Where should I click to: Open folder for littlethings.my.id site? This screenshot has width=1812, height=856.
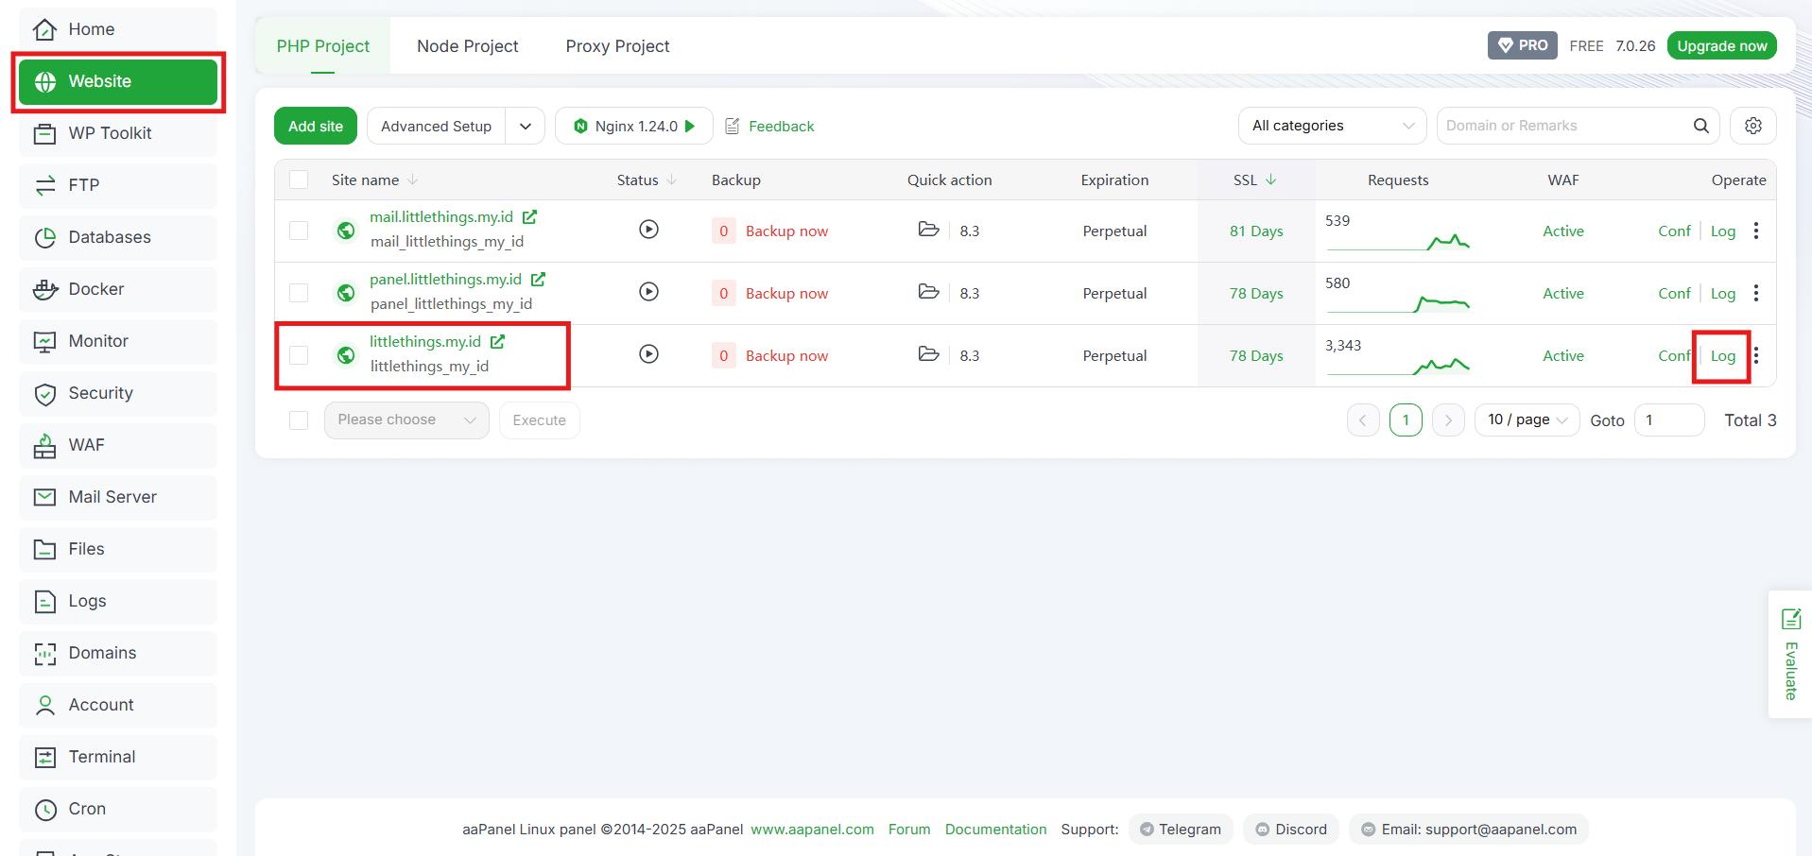tap(929, 354)
